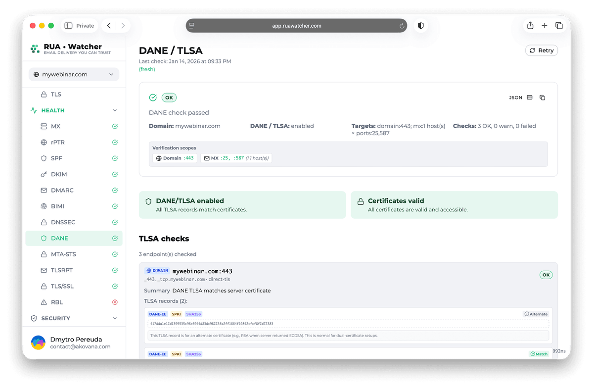Show the tab overview icon
Viewport: 593px width, 389px height.
click(559, 25)
